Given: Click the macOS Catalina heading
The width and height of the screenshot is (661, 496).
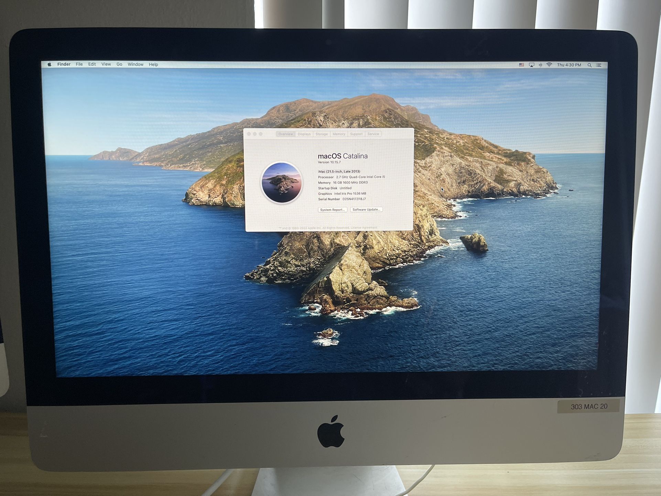Looking at the screenshot, I should pyautogui.click(x=343, y=156).
